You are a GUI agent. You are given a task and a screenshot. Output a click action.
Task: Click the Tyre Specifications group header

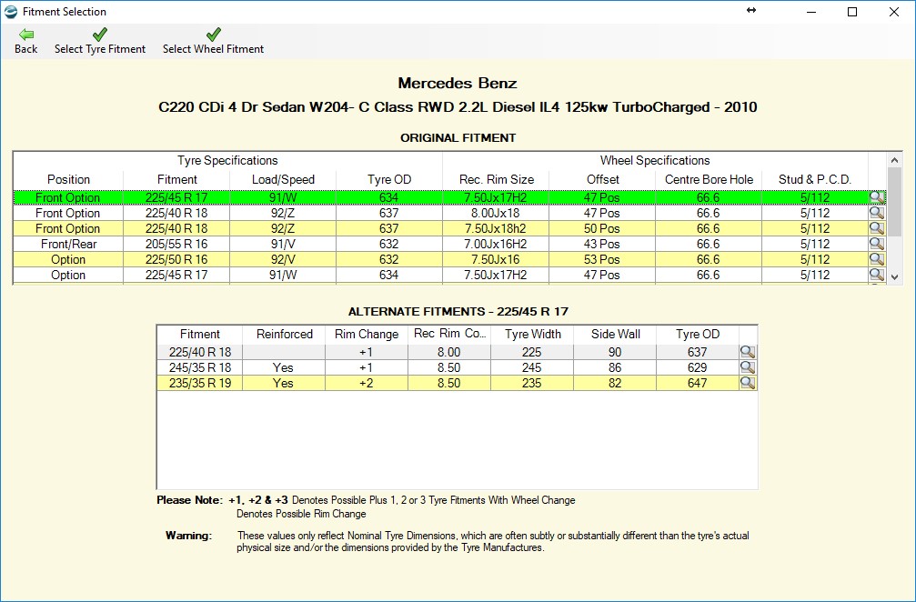(227, 161)
